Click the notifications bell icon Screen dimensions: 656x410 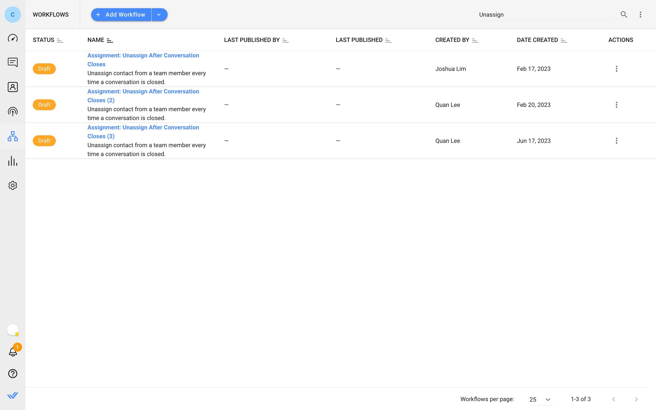click(x=13, y=351)
